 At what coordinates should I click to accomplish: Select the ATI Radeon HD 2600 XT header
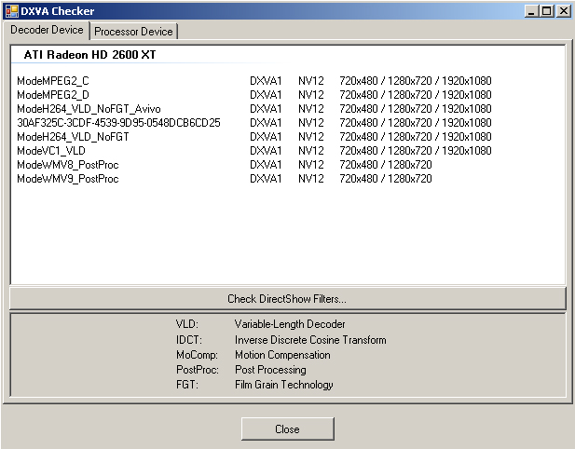click(89, 55)
